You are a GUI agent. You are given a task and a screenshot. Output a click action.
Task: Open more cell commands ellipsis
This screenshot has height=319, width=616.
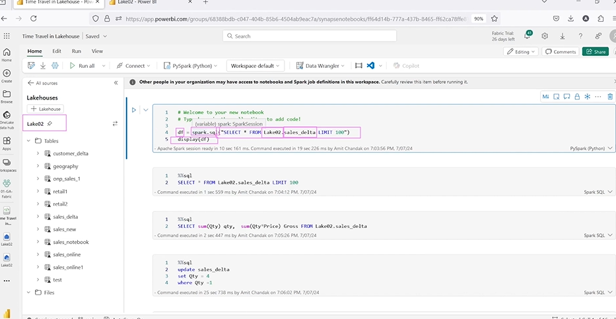click(598, 96)
